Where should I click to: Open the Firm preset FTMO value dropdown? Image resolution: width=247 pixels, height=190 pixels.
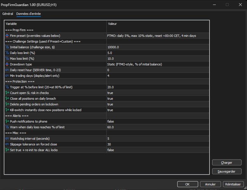(158, 36)
